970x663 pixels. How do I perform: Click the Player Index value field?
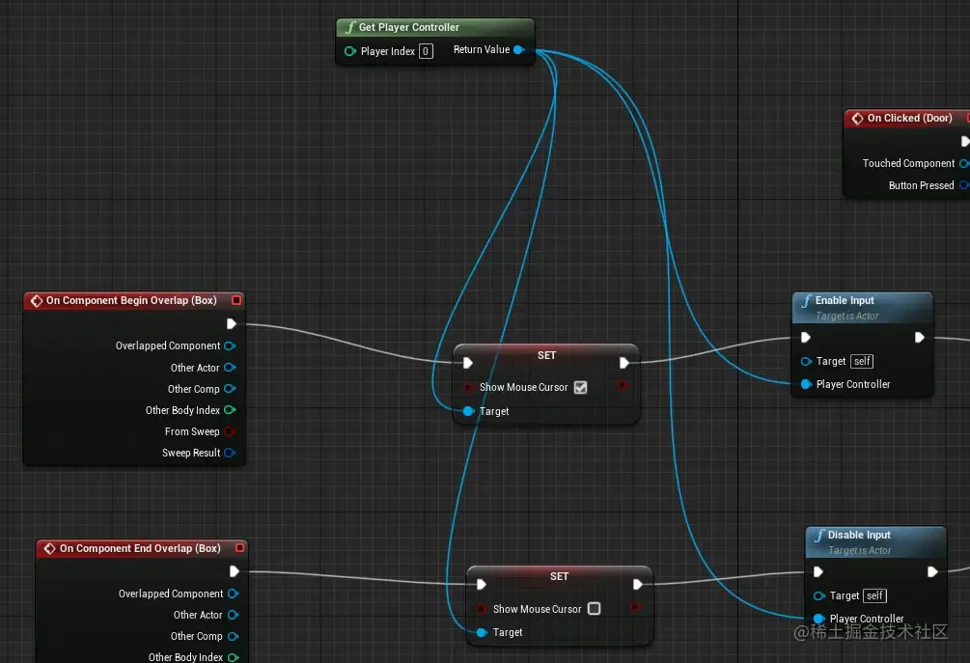click(426, 51)
